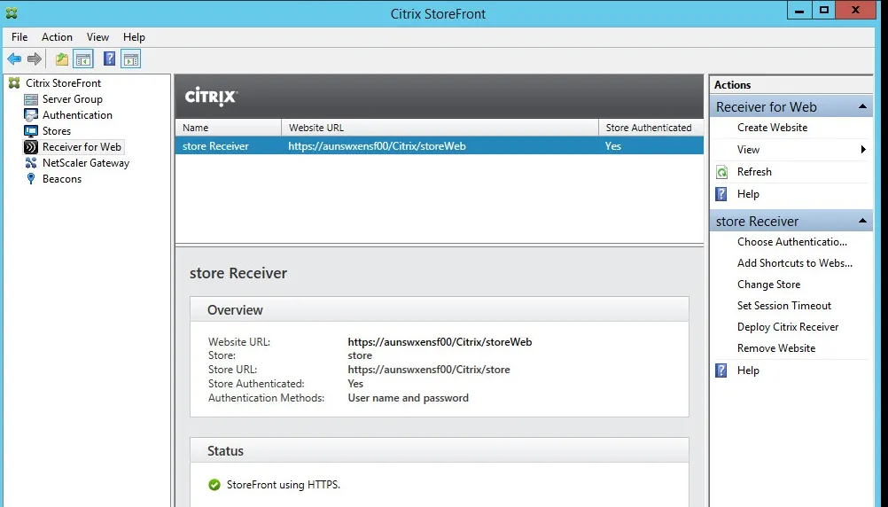Click the Up one level folder icon
Image resolution: width=888 pixels, height=507 pixels.
62,58
